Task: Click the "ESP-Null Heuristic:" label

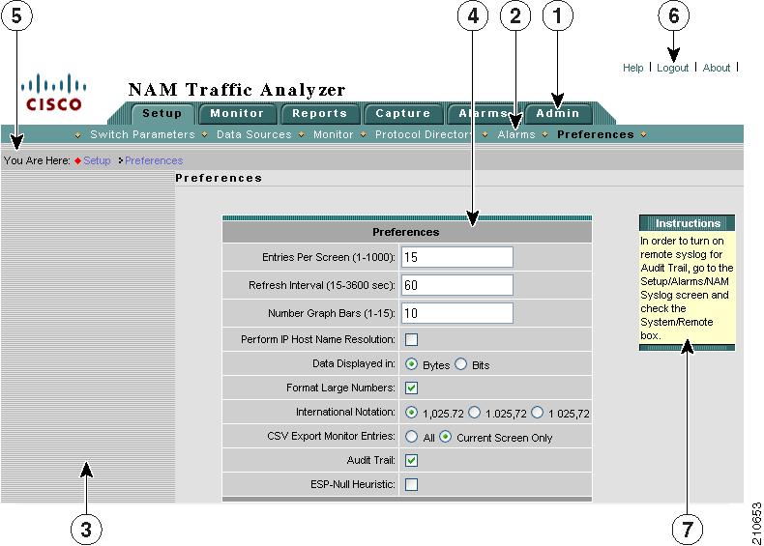Action: coord(353,484)
